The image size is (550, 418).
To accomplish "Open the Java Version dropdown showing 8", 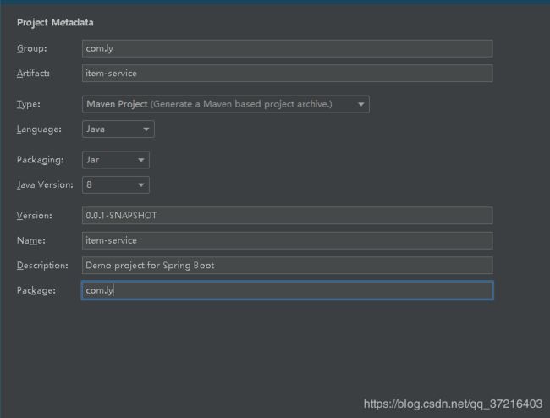I will (x=116, y=184).
